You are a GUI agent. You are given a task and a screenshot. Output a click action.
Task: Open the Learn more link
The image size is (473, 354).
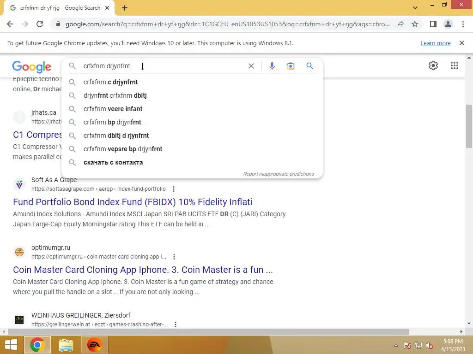point(436,43)
